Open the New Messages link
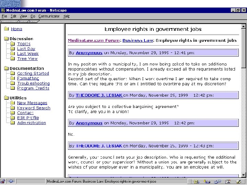The width and height of the screenshot is (247, 185). [x=32, y=103]
